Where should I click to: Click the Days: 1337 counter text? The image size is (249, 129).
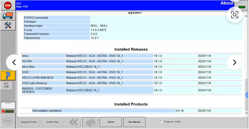[22, 7]
